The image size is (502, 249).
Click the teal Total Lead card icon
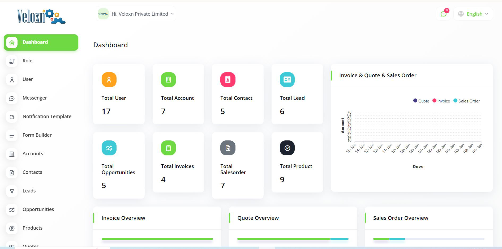pos(287,80)
